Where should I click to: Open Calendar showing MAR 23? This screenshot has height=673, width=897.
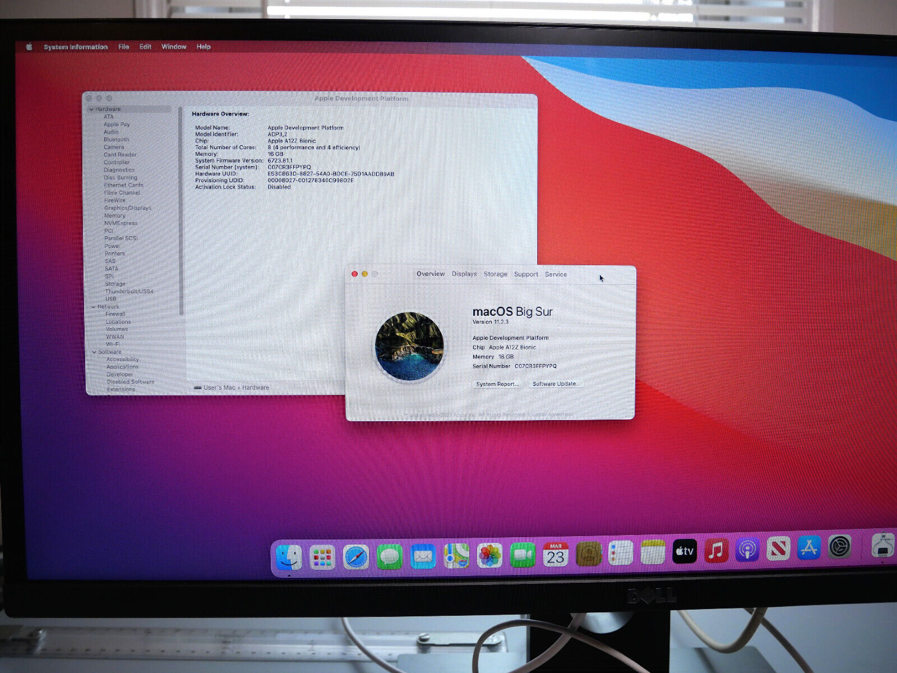point(556,555)
